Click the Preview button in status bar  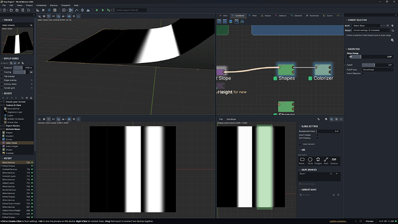[x=370, y=221]
